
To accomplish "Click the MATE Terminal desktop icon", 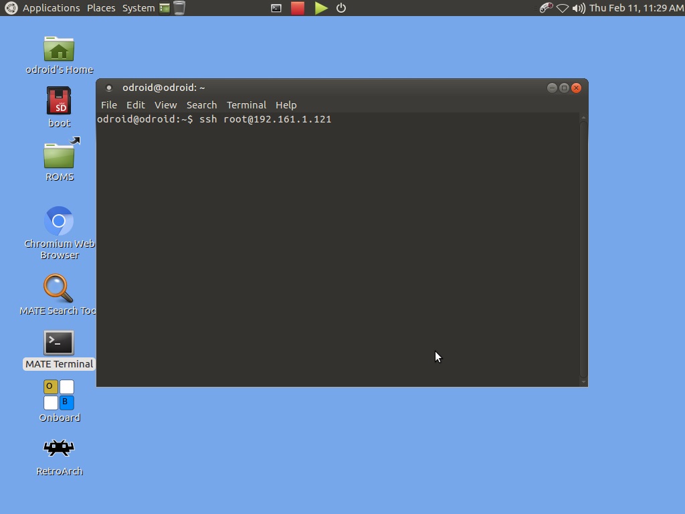I will (59, 343).
